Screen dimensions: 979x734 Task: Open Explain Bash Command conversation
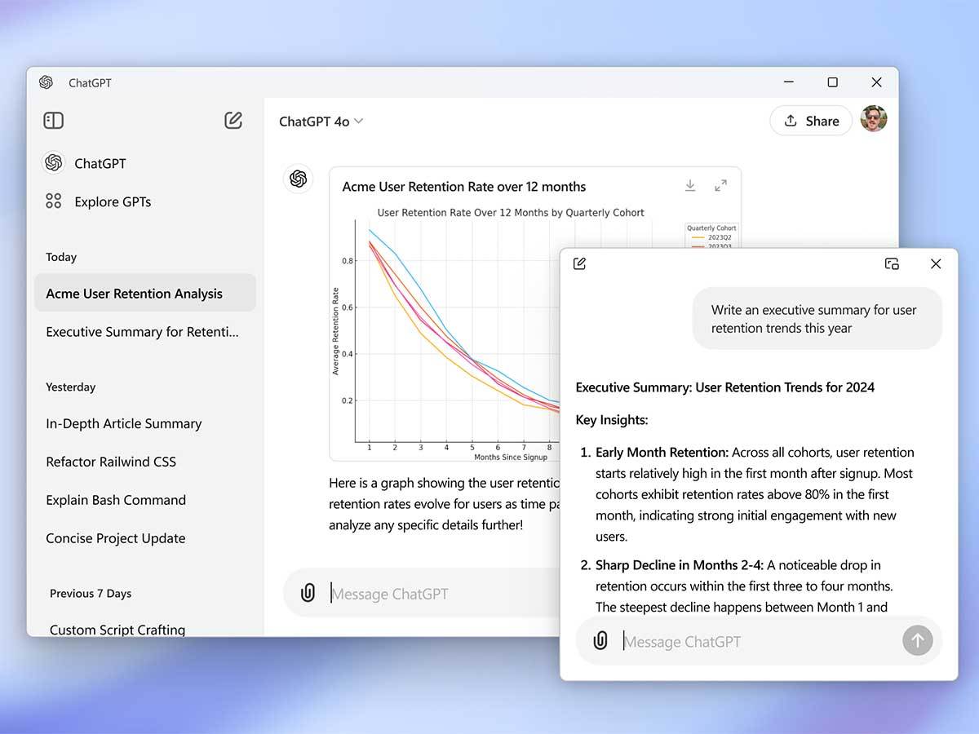116,500
